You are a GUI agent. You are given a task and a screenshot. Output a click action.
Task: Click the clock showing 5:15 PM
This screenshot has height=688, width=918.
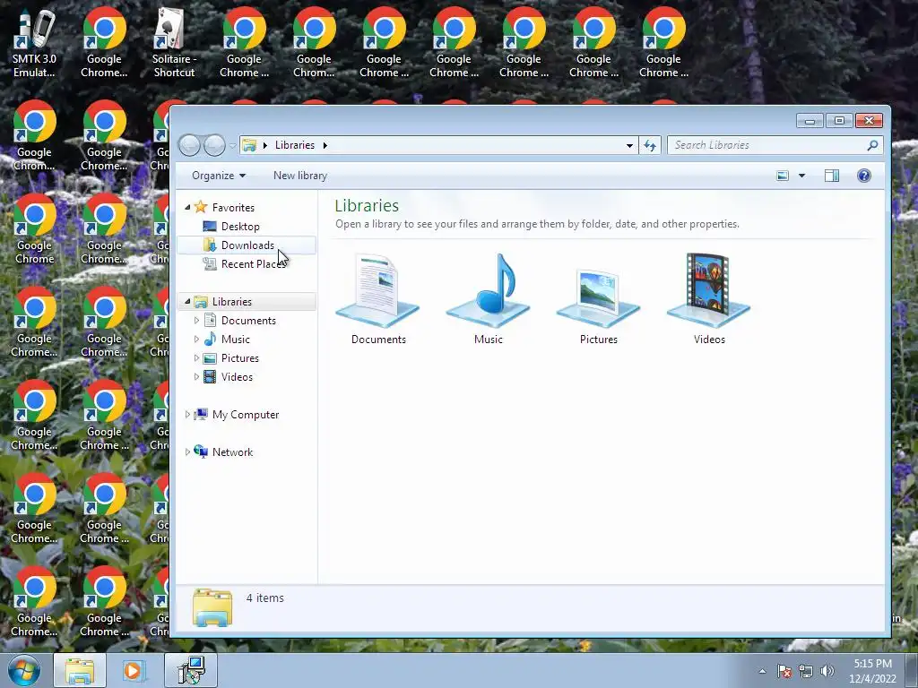[872, 664]
